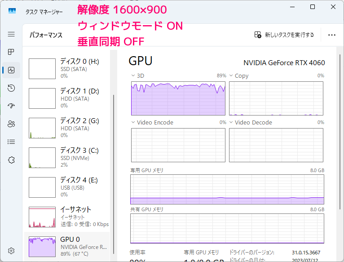This screenshot has height=262, width=344.
Task: Expand the 3D engine dropdown
Action: [x=133, y=75]
